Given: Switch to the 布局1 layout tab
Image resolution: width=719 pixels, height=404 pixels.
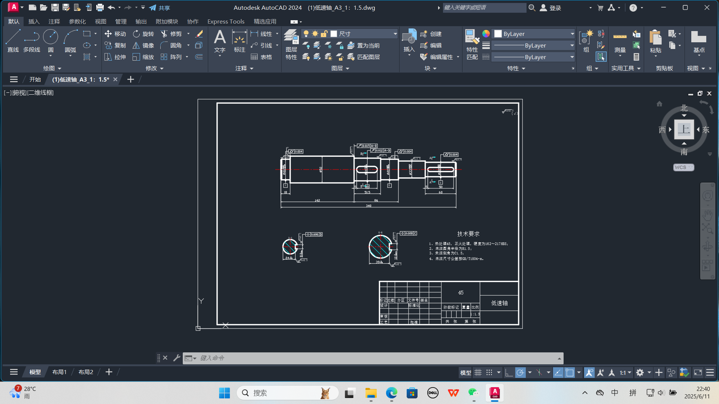Looking at the screenshot, I should [x=59, y=372].
